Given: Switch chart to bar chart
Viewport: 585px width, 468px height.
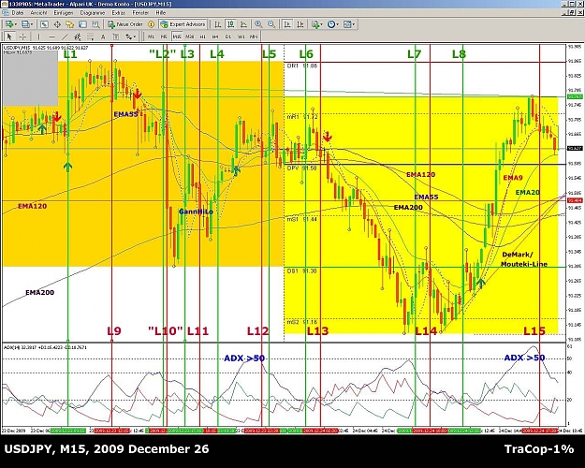Looking at the screenshot, I should (x=217, y=24).
